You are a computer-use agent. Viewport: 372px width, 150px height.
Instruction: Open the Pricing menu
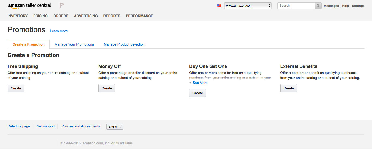(40, 16)
